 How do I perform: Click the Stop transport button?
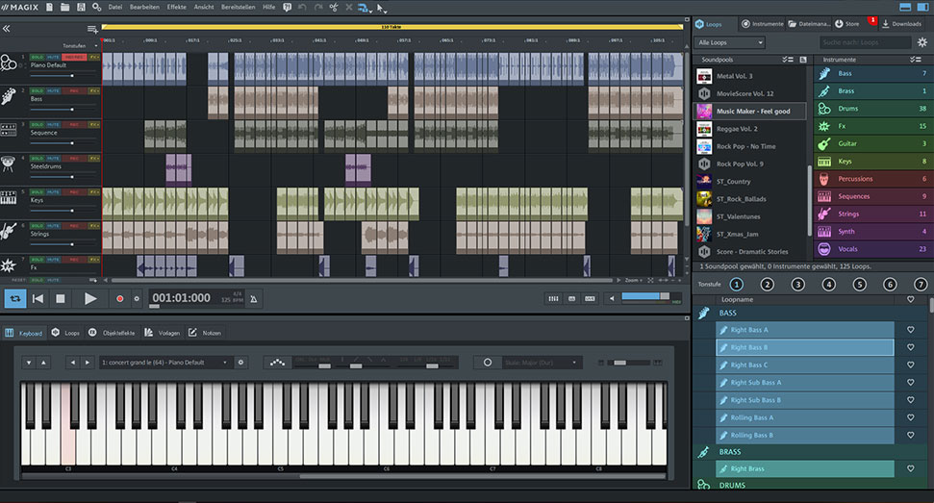pyautogui.click(x=61, y=298)
